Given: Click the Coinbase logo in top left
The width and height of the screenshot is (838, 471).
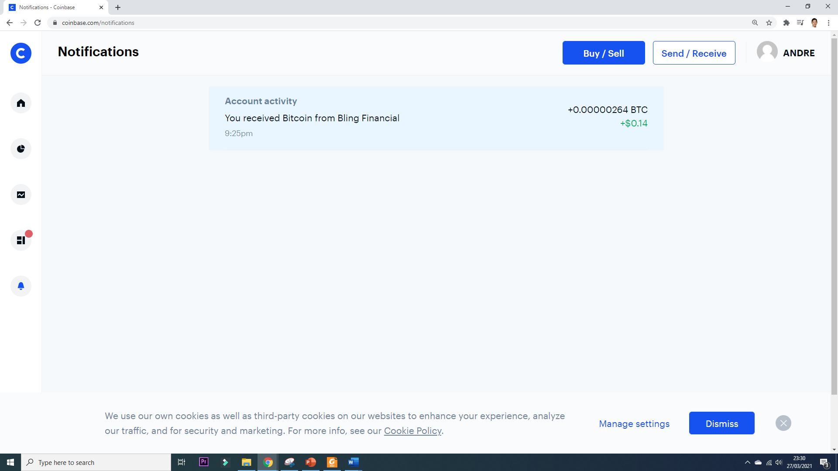Looking at the screenshot, I should (21, 53).
